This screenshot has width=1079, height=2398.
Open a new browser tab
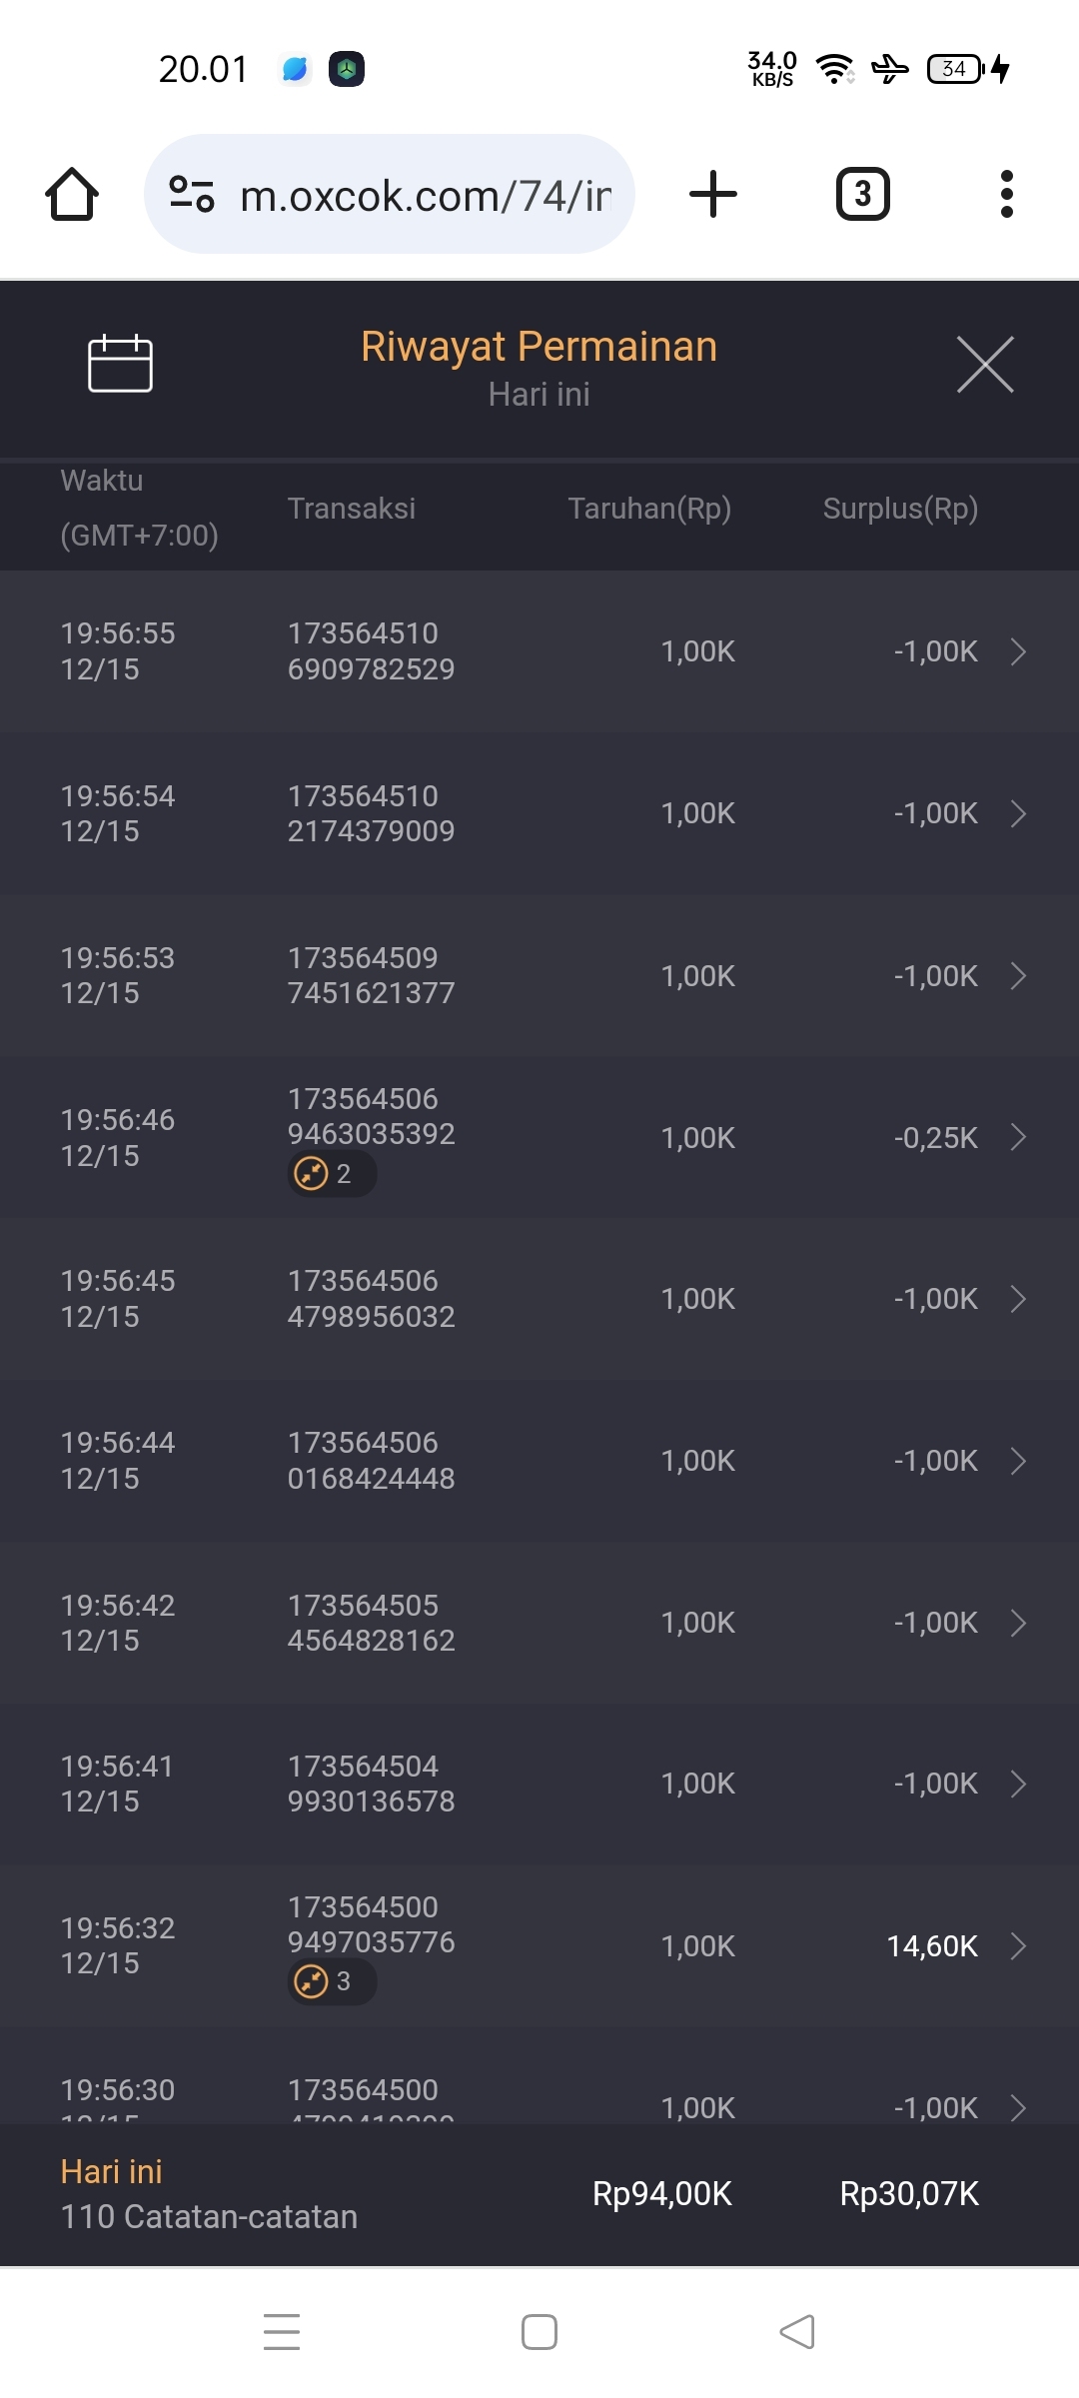pyautogui.click(x=713, y=194)
